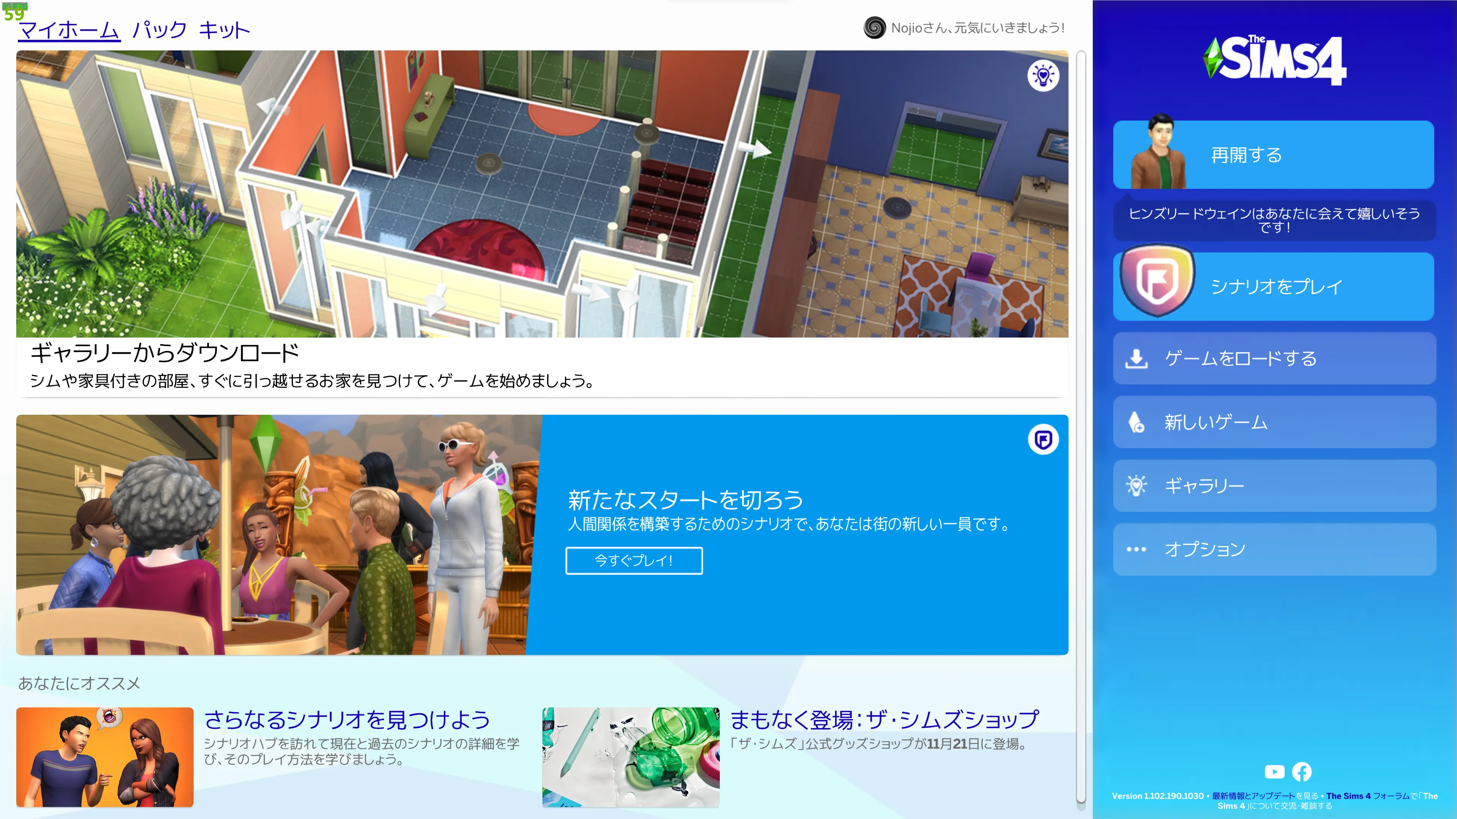The height and width of the screenshot is (819, 1457).
Task: Click the 新たなスタートを切ろう heading
Action: [686, 500]
